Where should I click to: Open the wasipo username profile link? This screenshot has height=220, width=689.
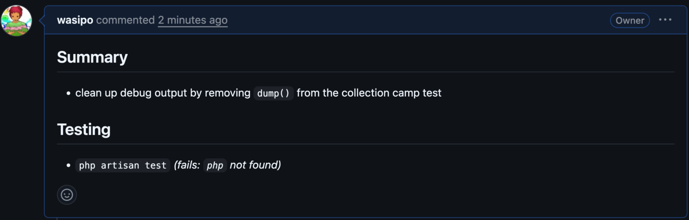click(x=75, y=20)
